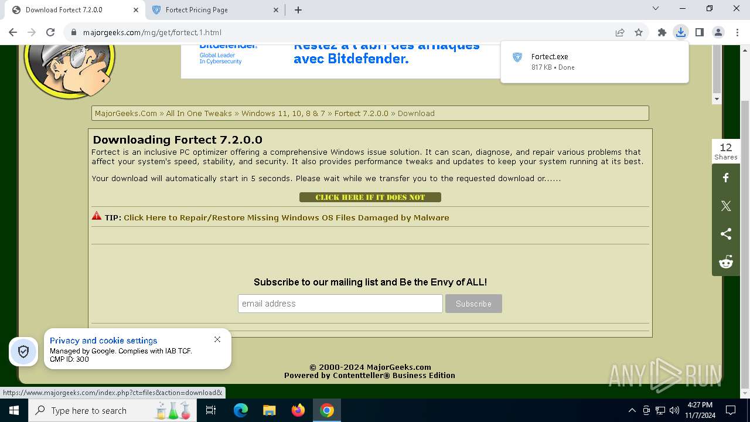The height and width of the screenshot is (422, 750).
Task: Open the Extensions puzzle icon
Action: pyautogui.click(x=662, y=32)
